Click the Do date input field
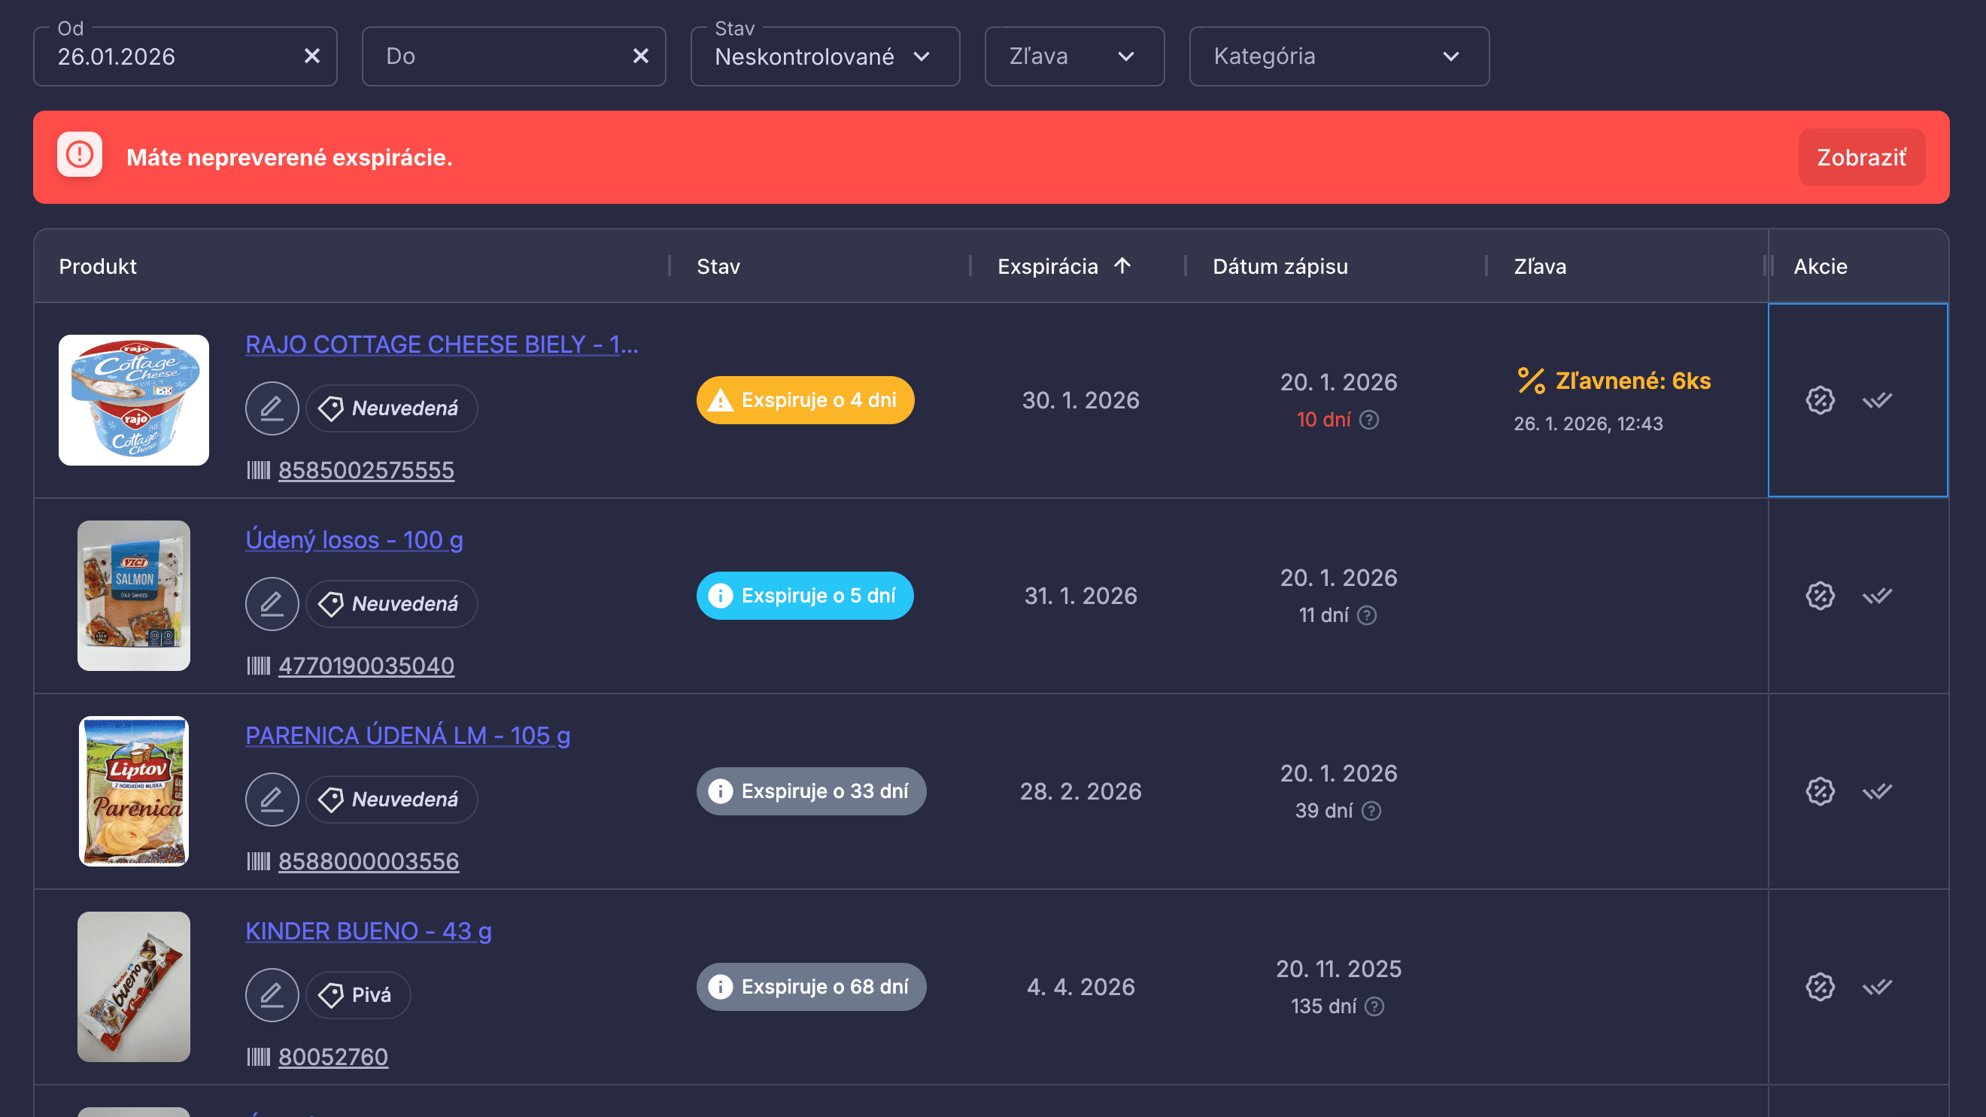 coord(493,56)
